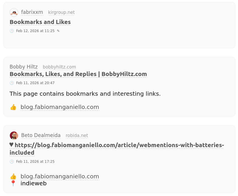Click the fabrixxm username
Viewport: 238px width, 196px height.
pyautogui.click(x=32, y=12)
